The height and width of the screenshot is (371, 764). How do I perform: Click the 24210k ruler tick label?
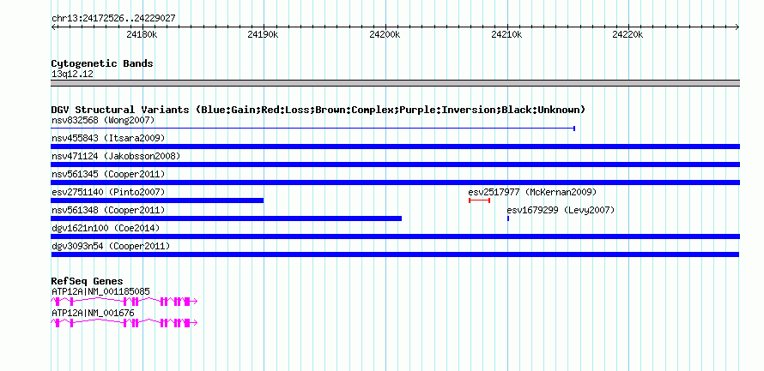coord(506,34)
